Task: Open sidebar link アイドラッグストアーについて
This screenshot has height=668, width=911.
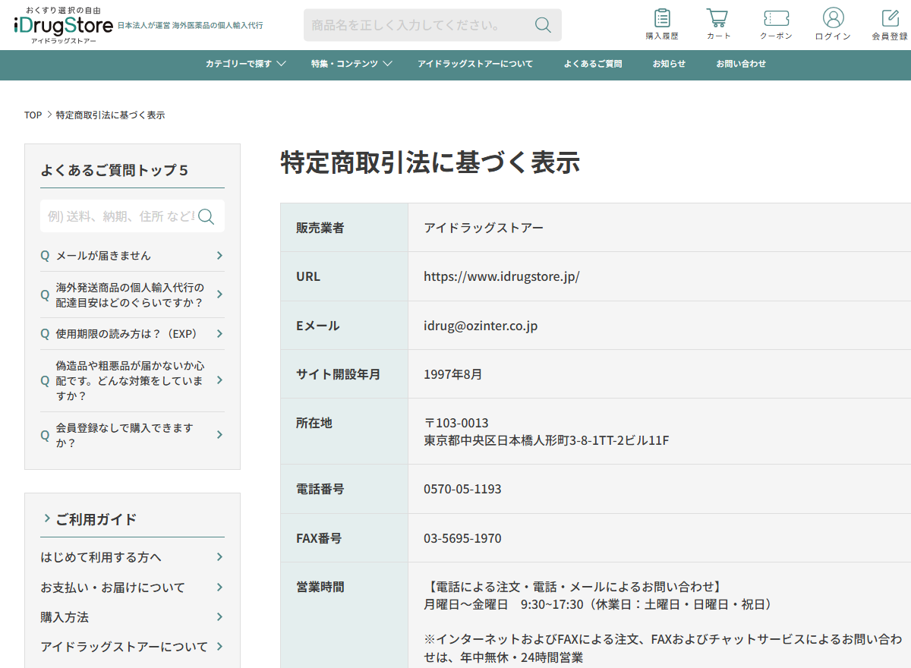Action: pyautogui.click(x=124, y=647)
